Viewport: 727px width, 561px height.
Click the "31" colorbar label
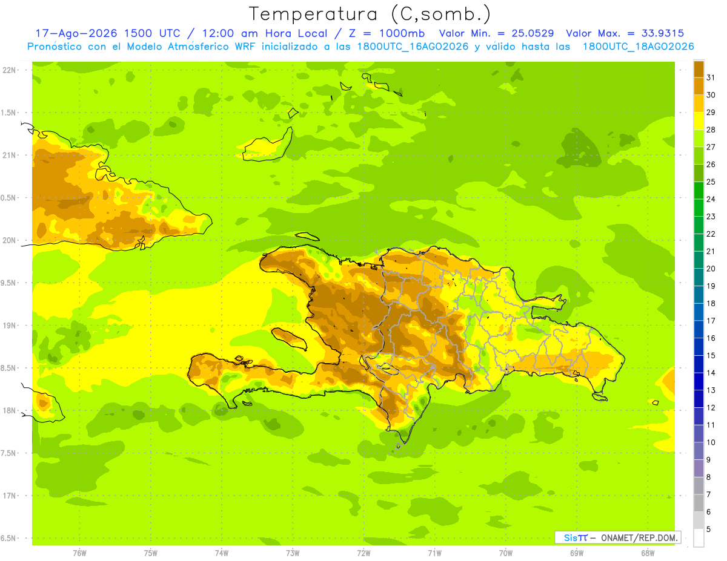(x=711, y=77)
